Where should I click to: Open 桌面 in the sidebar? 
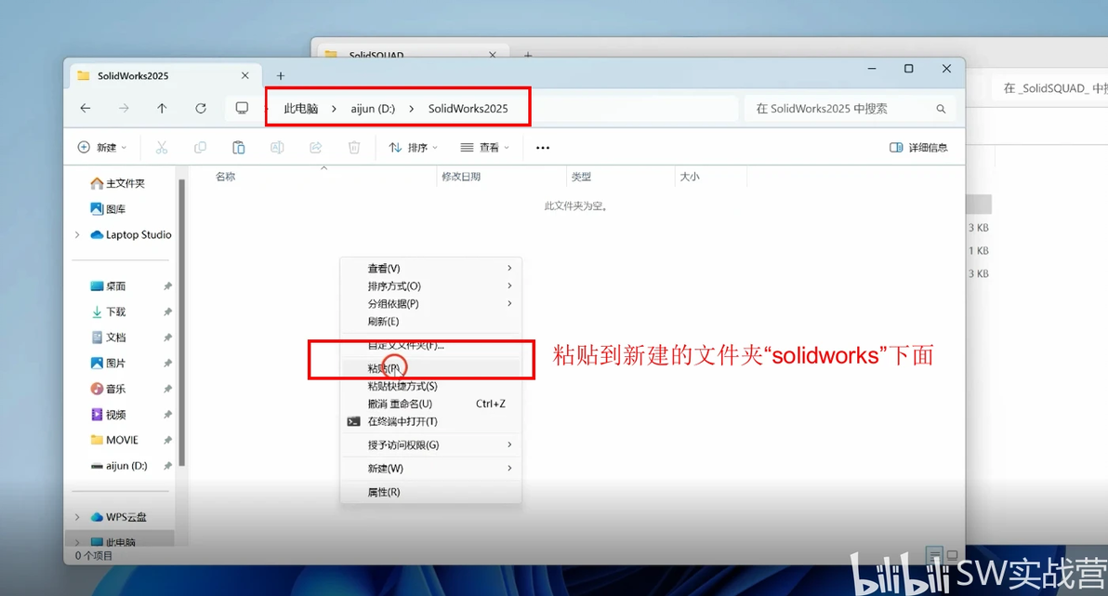(108, 285)
